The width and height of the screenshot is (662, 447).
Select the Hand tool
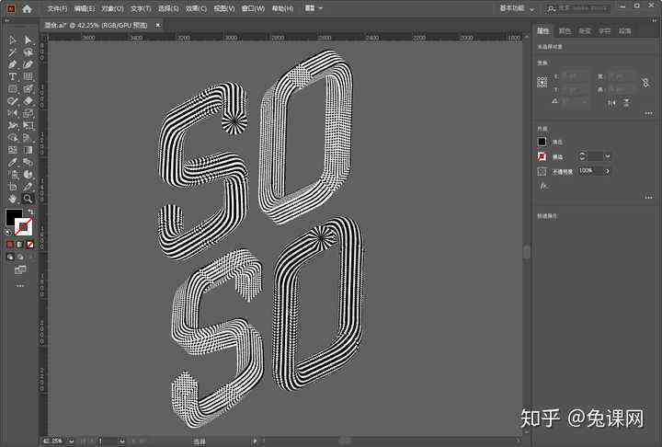pyautogui.click(x=12, y=198)
